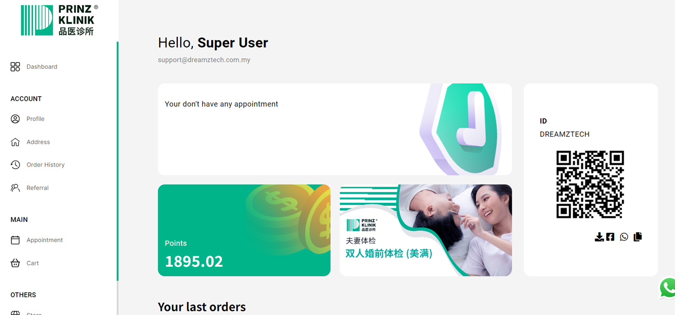Click the Dashboard grid icon

(x=15, y=67)
